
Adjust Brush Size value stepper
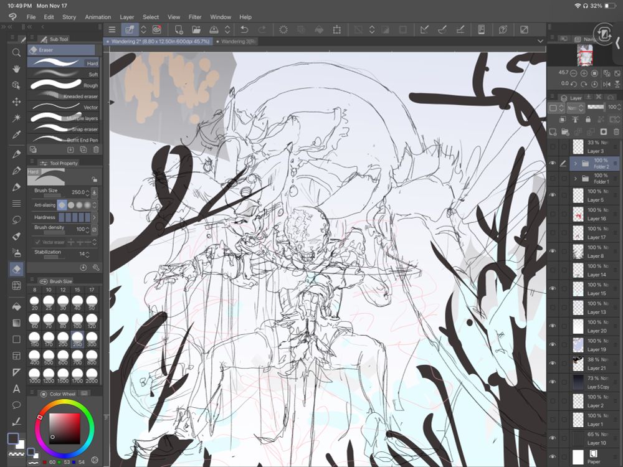pos(87,192)
